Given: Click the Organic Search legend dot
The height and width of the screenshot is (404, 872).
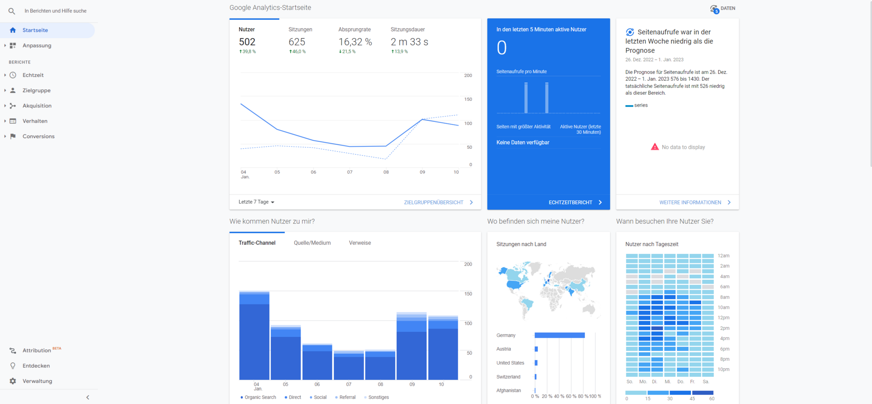Looking at the screenshot, I should coord(242,398).
